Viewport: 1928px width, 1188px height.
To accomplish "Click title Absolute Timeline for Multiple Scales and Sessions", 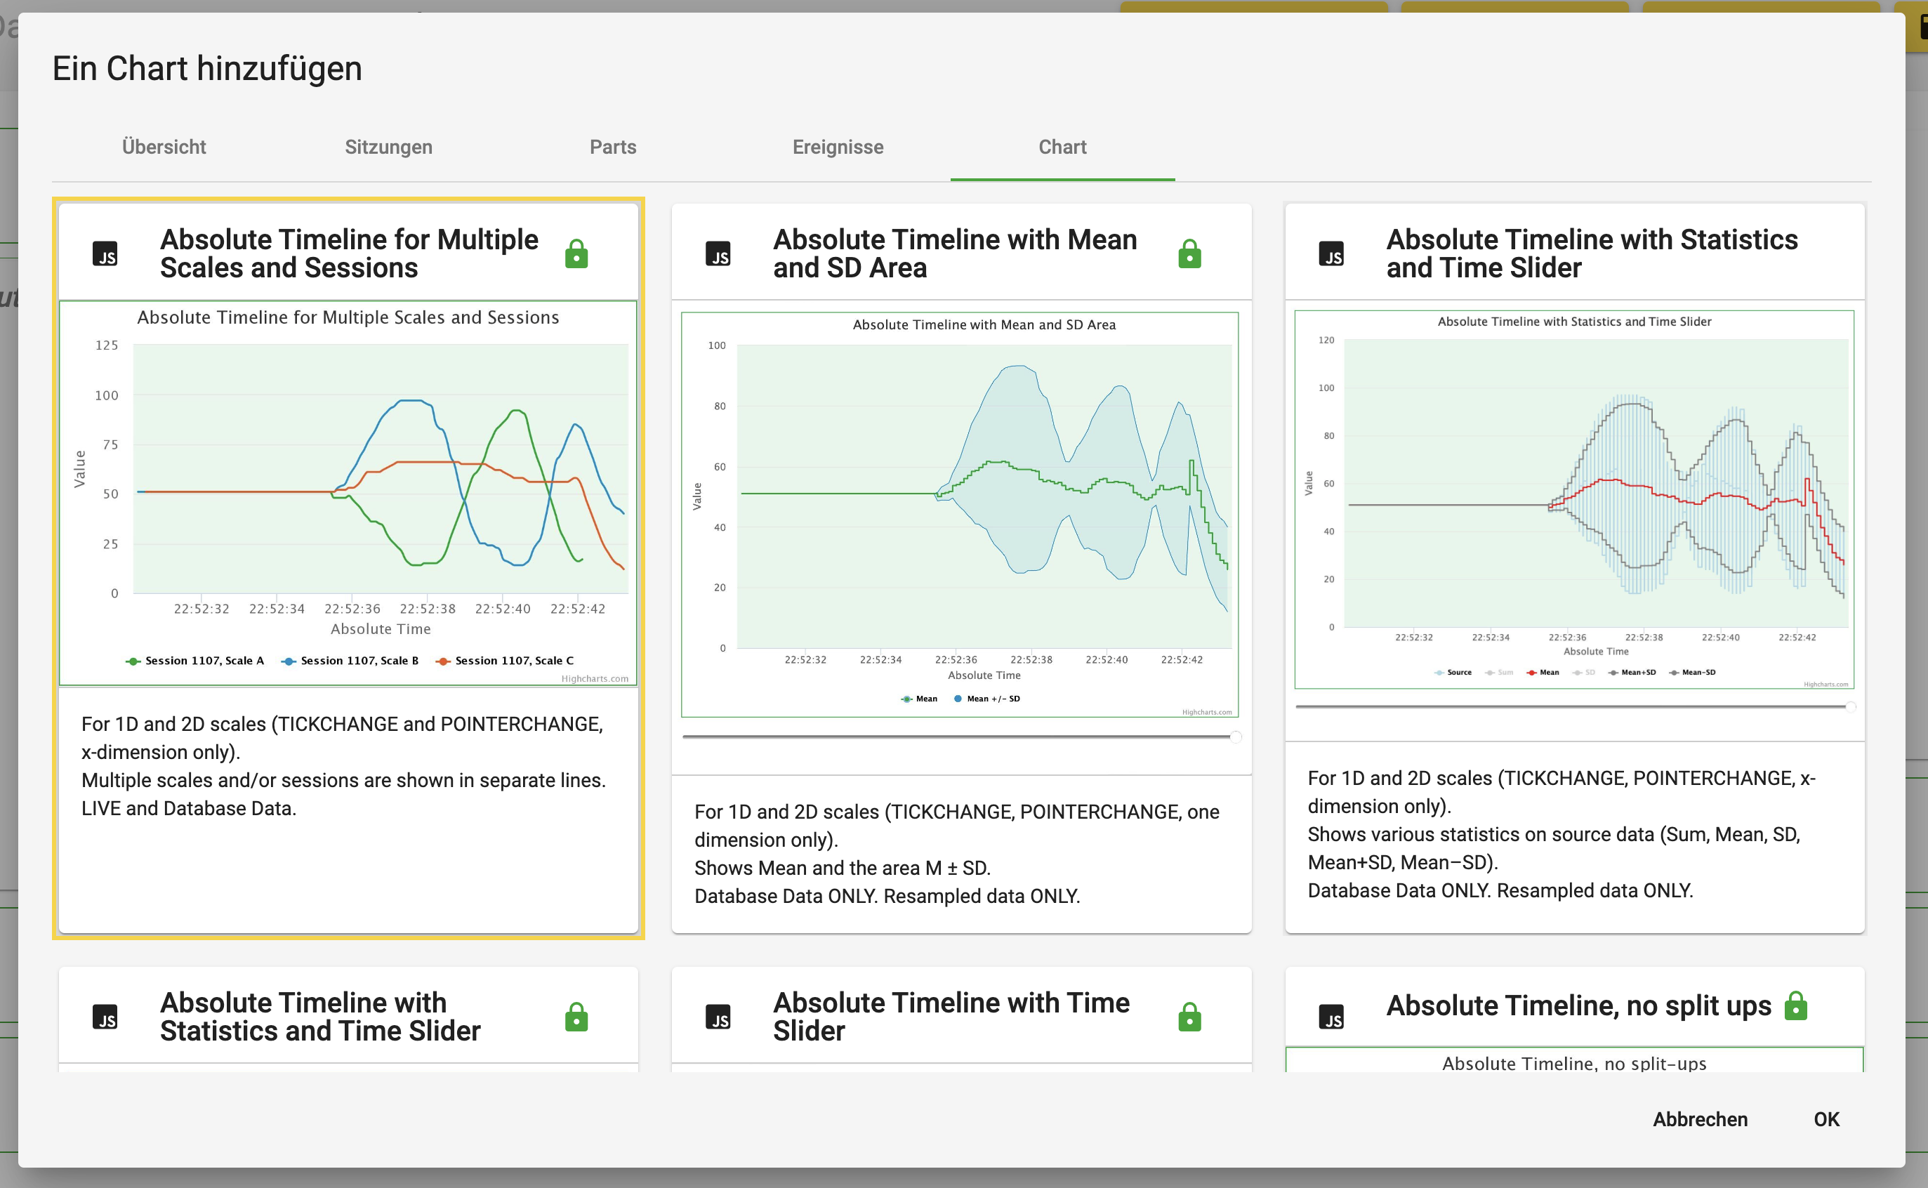I will click(x=349, y=253).
